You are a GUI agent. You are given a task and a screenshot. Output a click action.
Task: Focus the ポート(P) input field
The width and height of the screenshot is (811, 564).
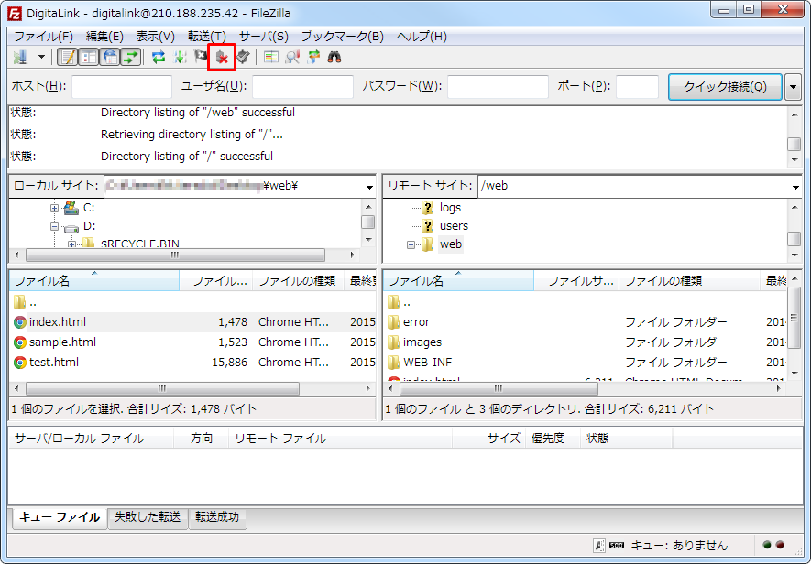pyautogui.click(x=637, y=86)
